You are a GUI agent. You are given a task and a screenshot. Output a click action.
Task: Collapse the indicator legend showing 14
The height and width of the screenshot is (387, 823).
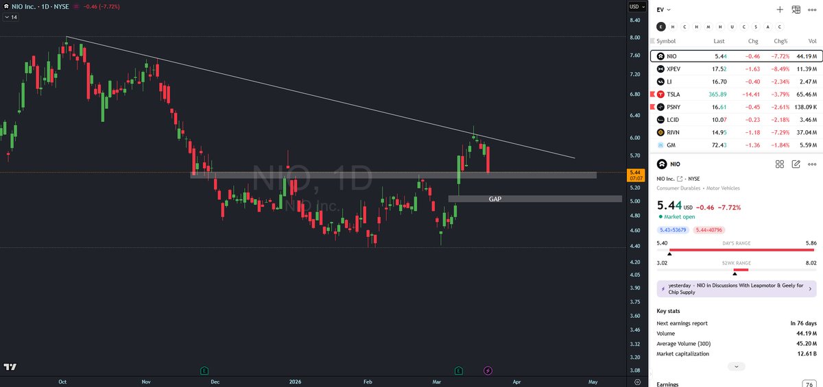pos(10,17)
